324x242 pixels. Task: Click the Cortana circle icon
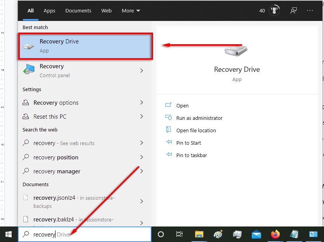coord(160,234)
